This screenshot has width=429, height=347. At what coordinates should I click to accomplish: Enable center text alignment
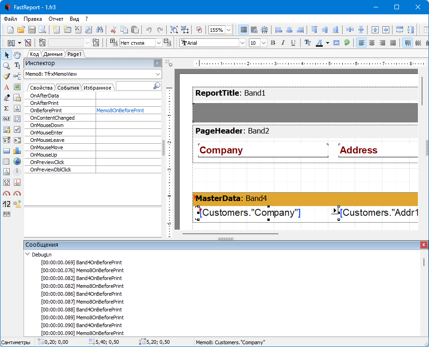(x=372, y=43)
